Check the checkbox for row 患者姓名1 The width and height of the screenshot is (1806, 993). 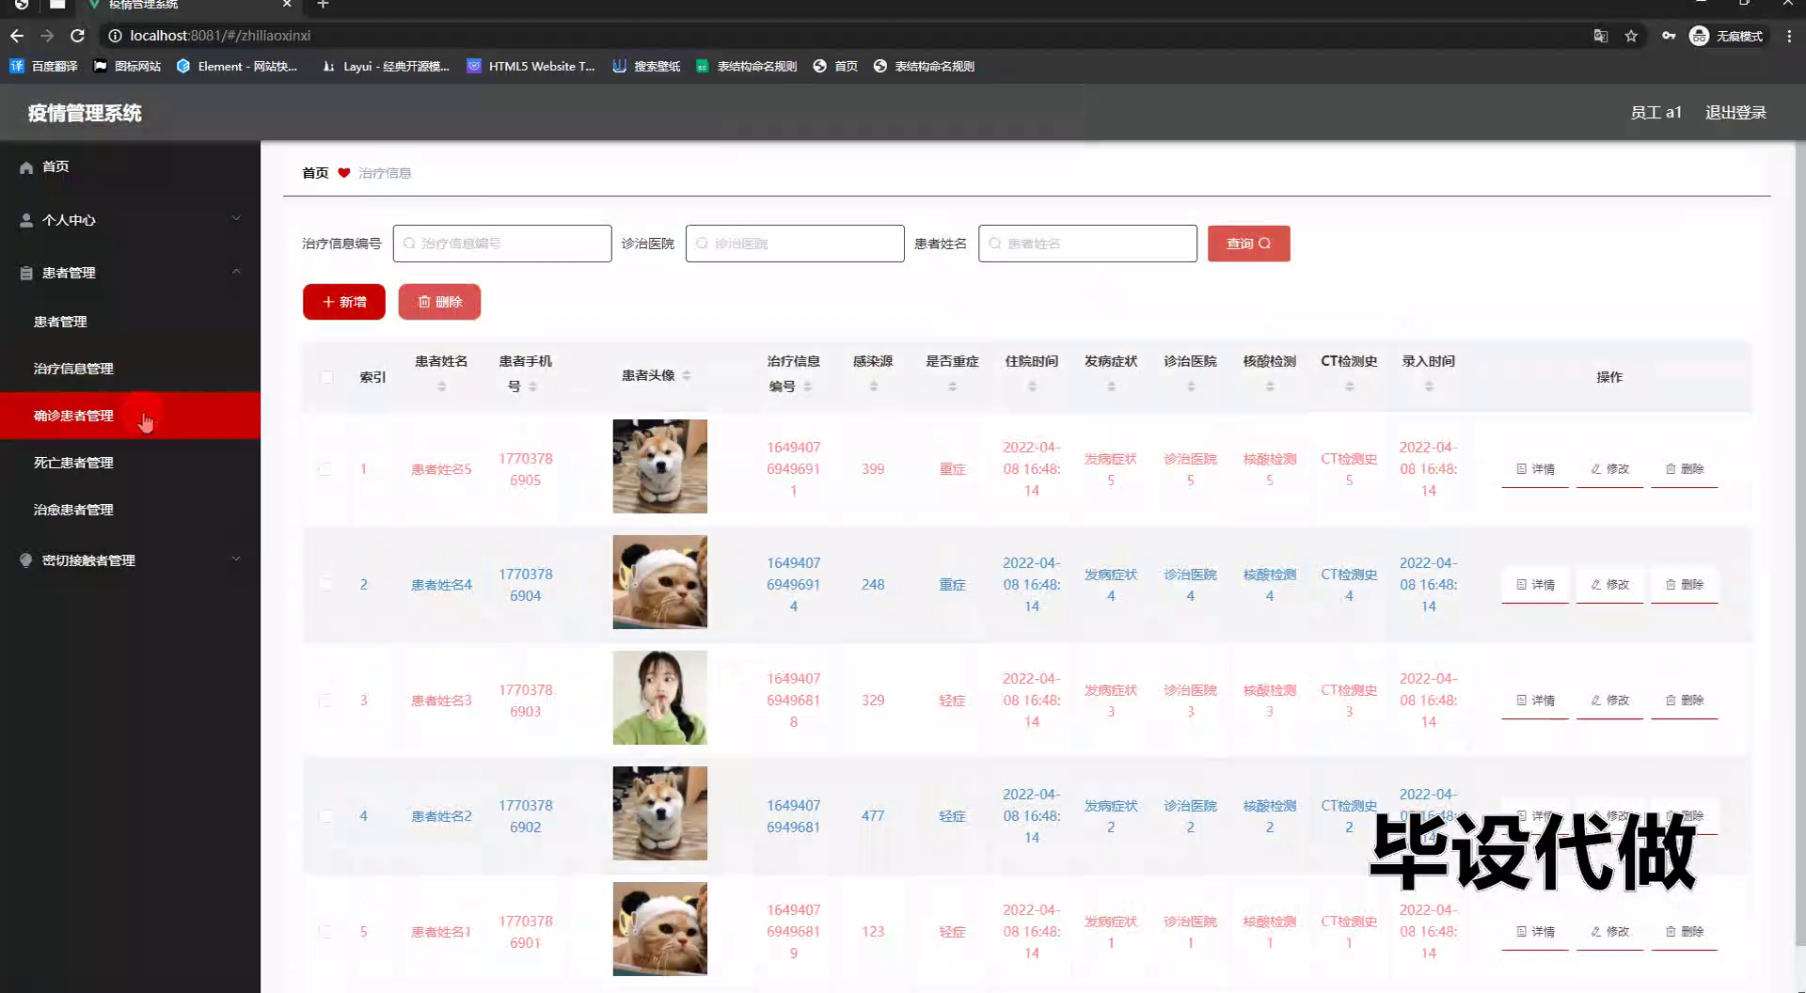click(325, 932)
